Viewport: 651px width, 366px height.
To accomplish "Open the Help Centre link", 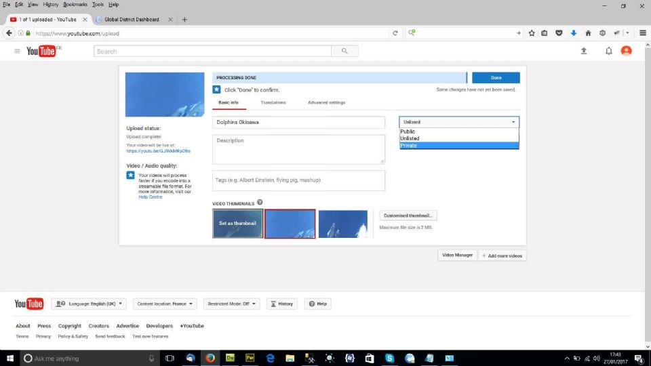I will [x=151, y=197].
